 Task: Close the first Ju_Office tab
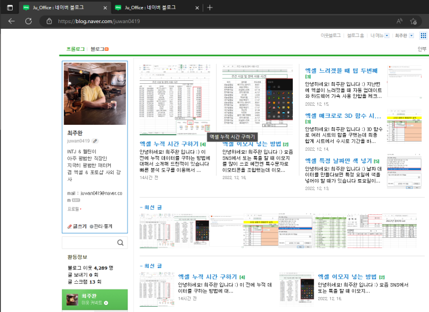point(105,8)
